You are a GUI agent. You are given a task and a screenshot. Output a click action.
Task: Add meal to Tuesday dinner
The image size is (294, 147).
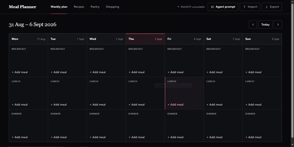59,137
